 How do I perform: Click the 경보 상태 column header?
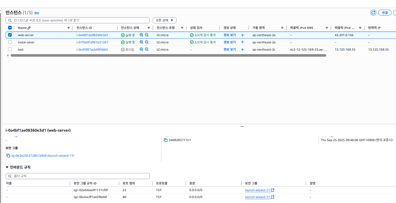pos(230,28)
